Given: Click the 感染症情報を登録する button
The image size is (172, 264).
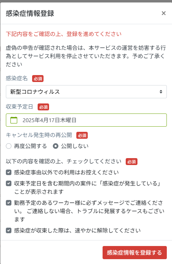Looking at the screenshot, I should pos(134,253).
